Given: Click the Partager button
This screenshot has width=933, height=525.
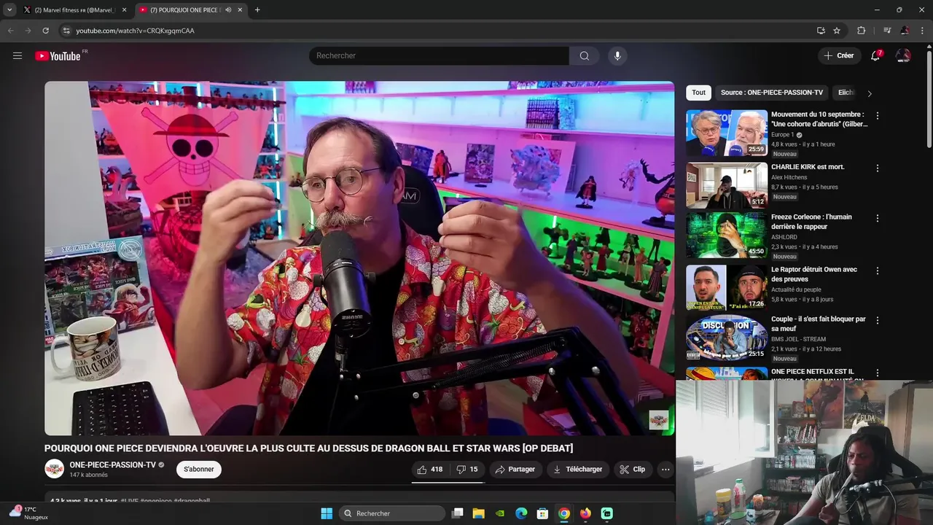Looking at the screenshot, I should click(515, 470).
